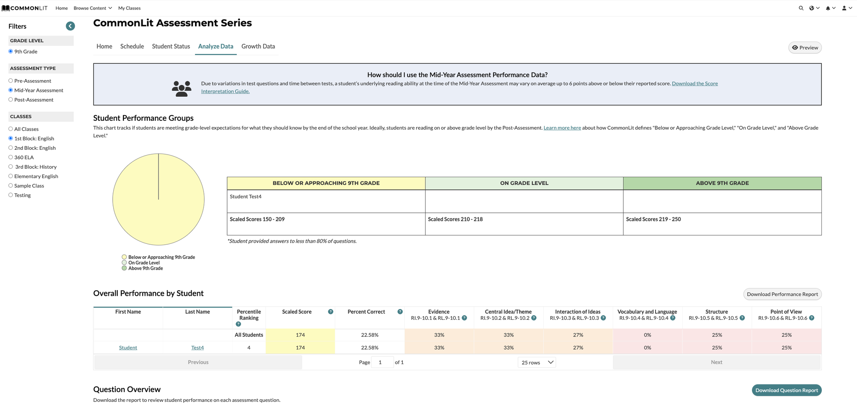Select Mid-Year Assessment type
The width and height of the screenshot is (857, 407).
pos(11,90)
